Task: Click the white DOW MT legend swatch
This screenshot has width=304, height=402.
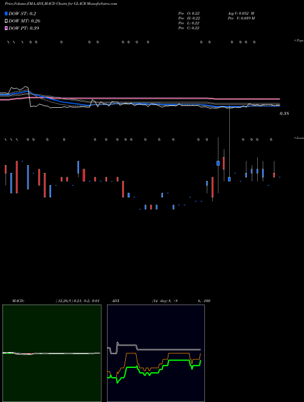Action: [x=6, y=21]
